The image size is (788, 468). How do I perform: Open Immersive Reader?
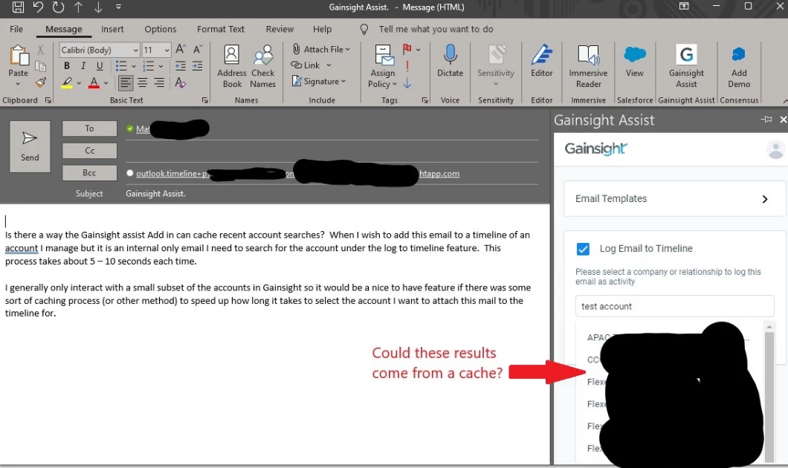coord(589,66)
